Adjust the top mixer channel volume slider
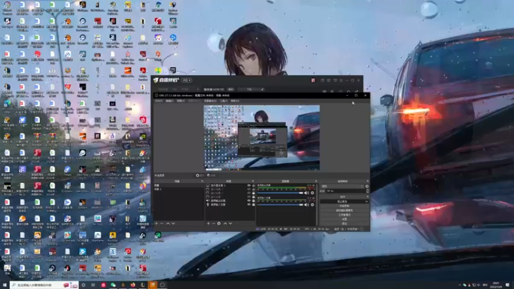Viewport: 514px width, 289px height. pyautogui.click(x=280, y=193)
